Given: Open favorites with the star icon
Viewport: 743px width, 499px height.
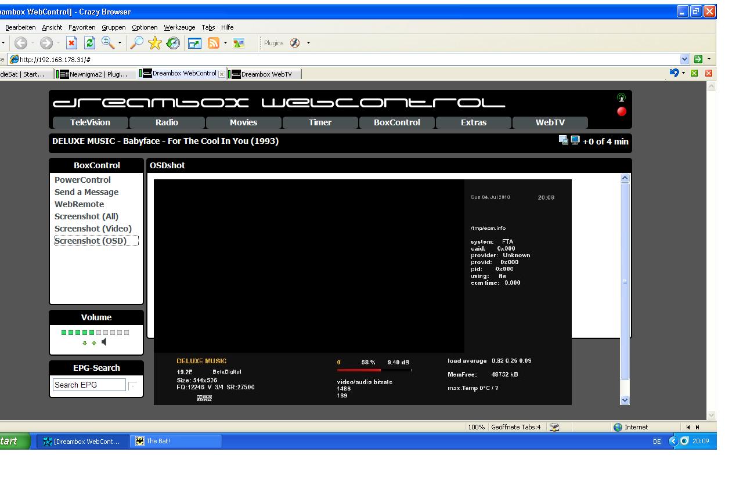Looking at the screenshot, I should (154, 43).
